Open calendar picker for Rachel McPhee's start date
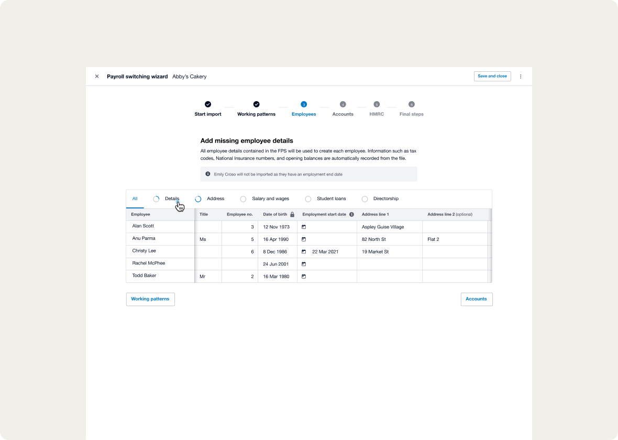 click(304, 264)
